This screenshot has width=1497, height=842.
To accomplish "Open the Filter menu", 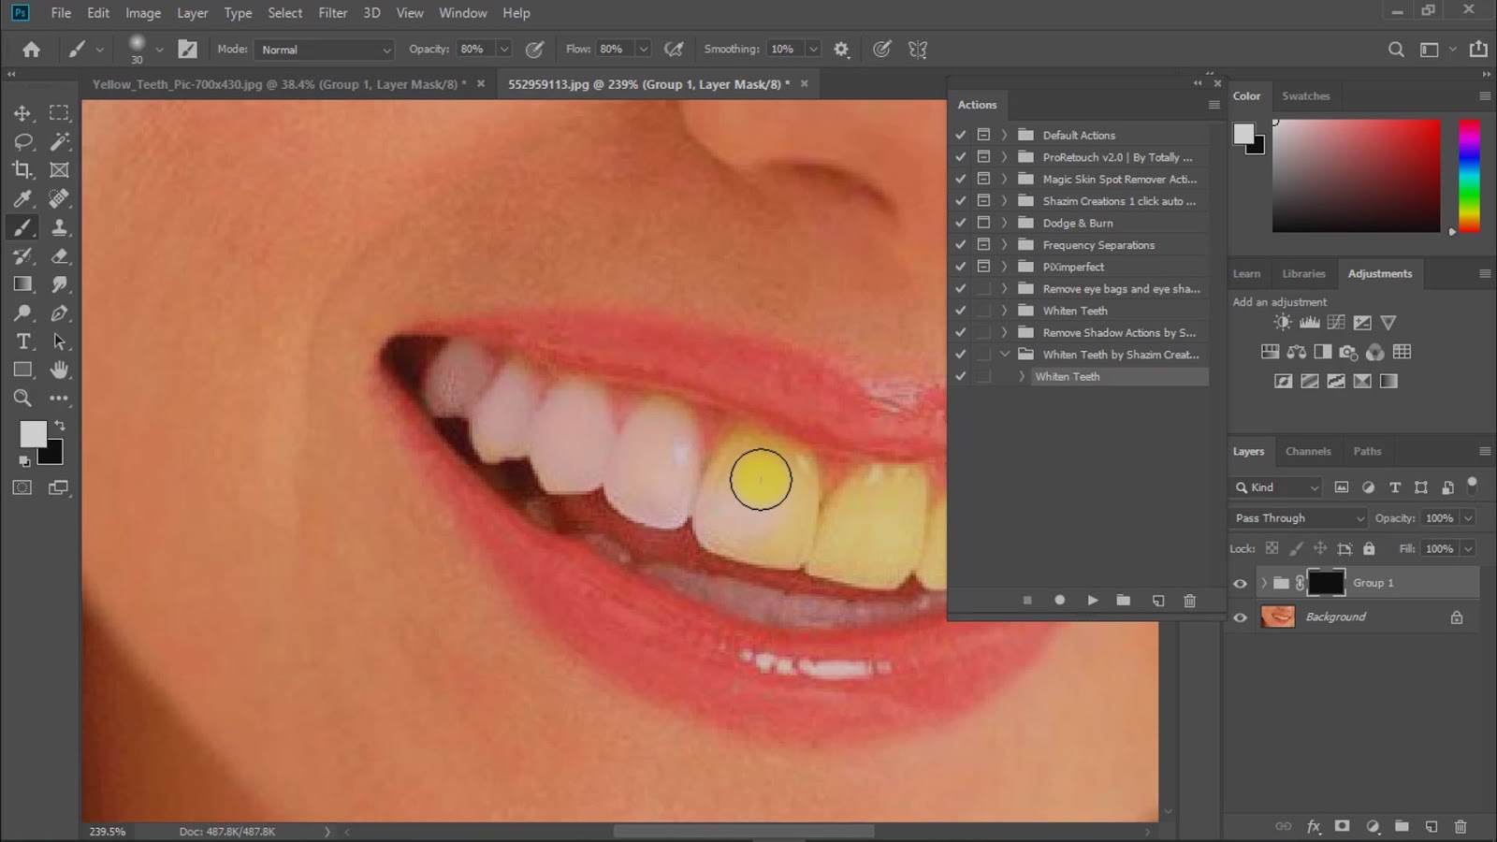I will [332, 12].
